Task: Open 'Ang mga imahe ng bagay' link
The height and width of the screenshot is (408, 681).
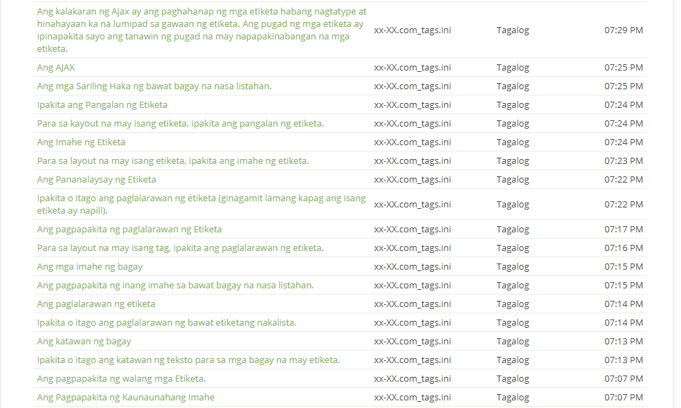Action: (90, 267)
